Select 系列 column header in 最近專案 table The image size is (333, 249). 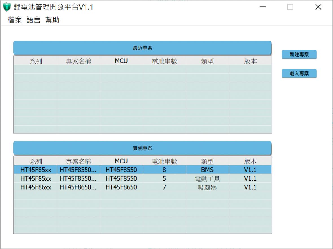tap(36, 61)
